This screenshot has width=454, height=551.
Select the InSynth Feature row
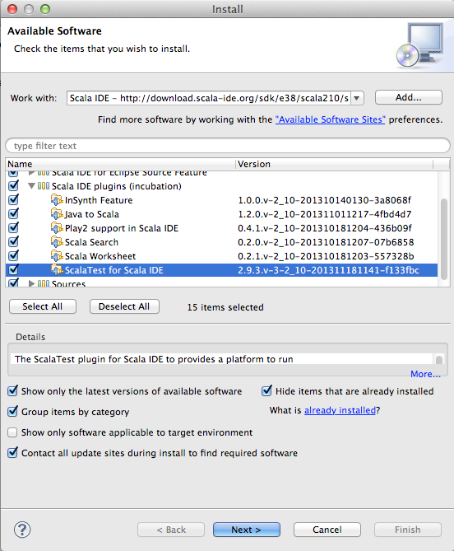[221, 200]
